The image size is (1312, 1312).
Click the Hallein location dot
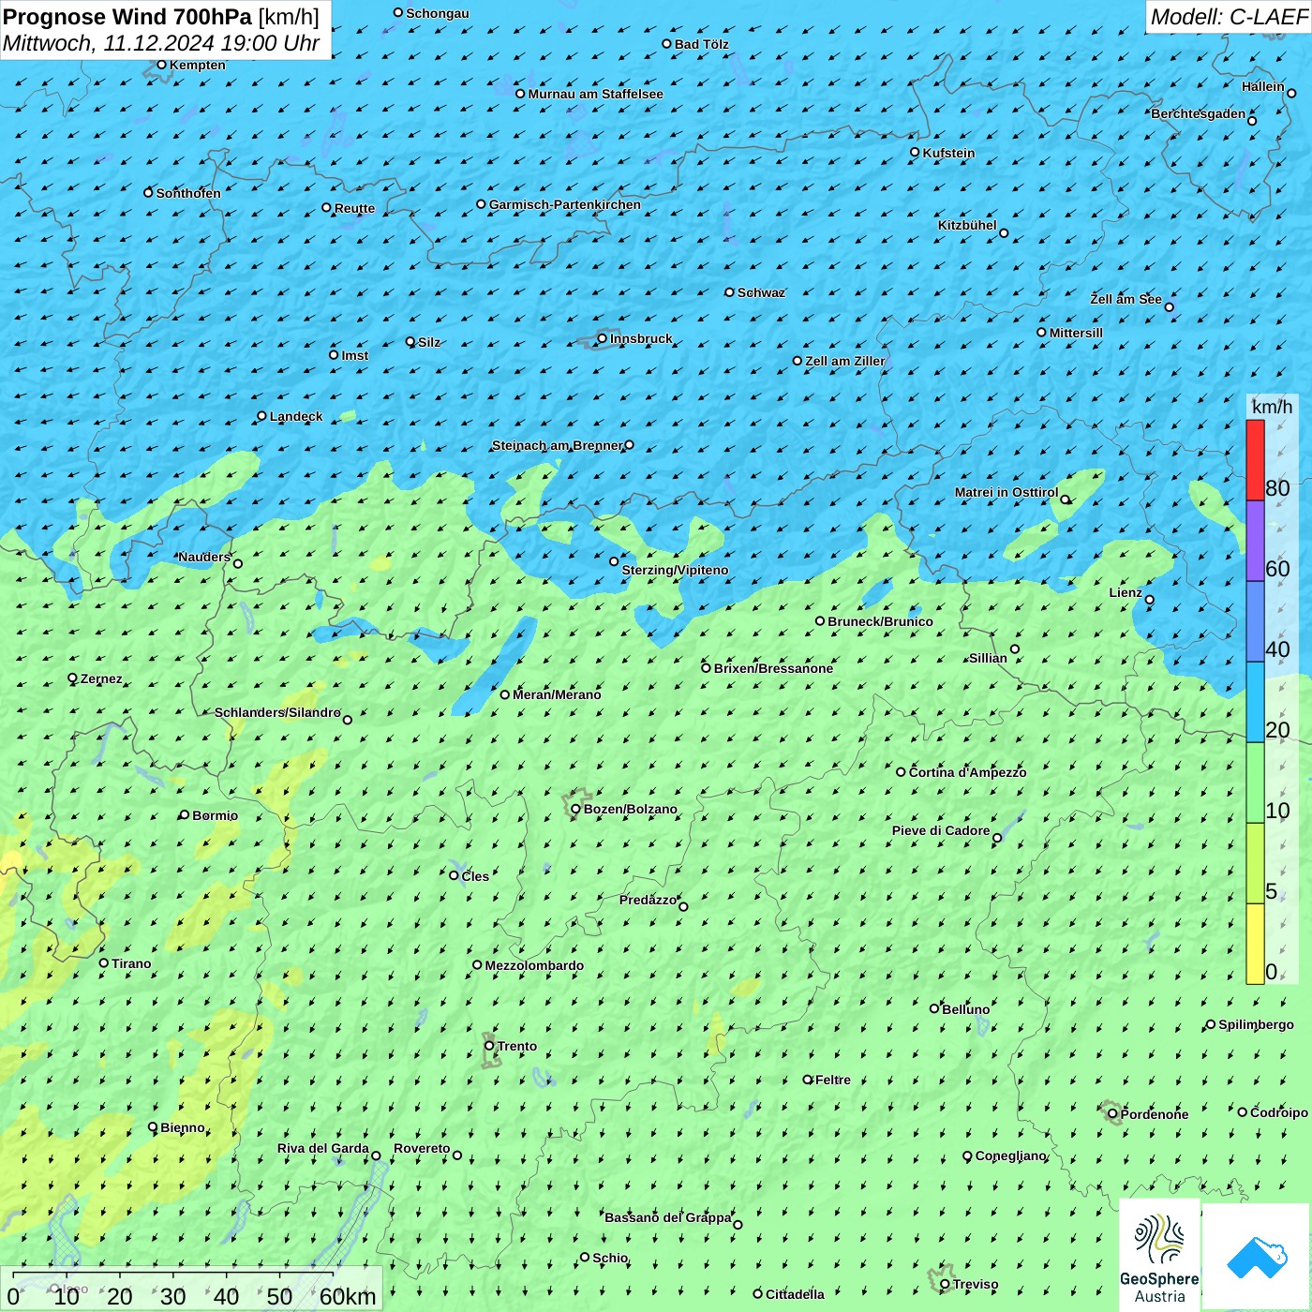[1291, 93]
